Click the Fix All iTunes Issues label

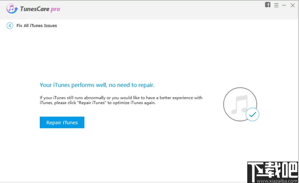coord(36,26)
